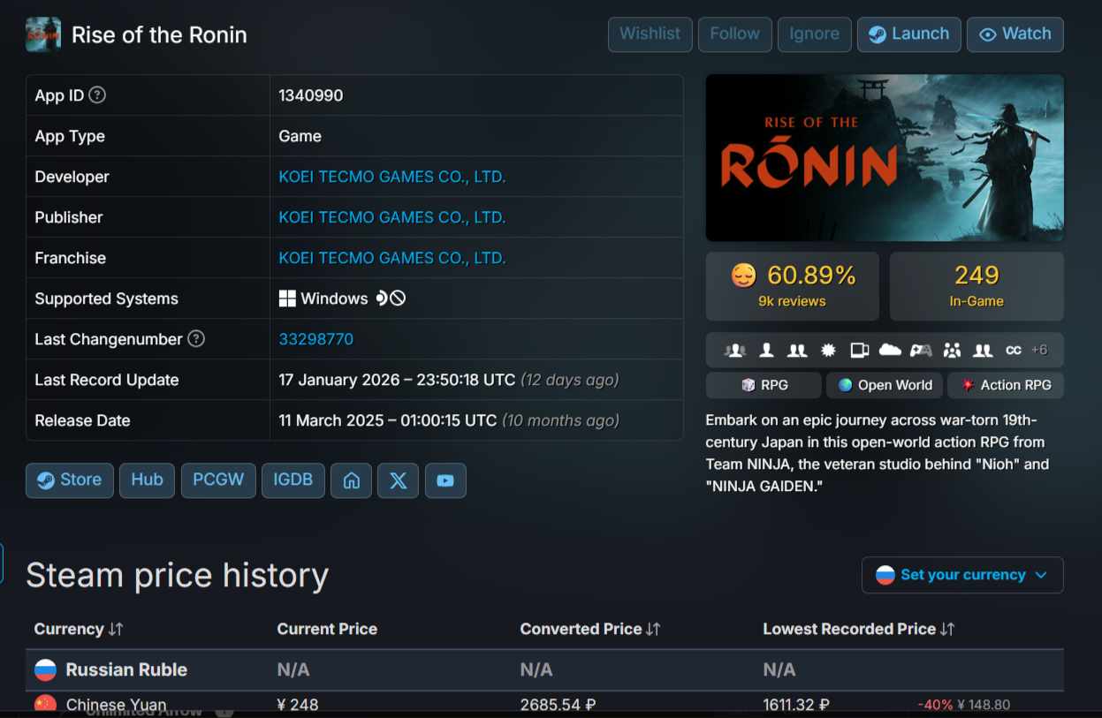The image size is (1102, 718).
Task: Add the game to Wishlist
Action: click(650, 34)
